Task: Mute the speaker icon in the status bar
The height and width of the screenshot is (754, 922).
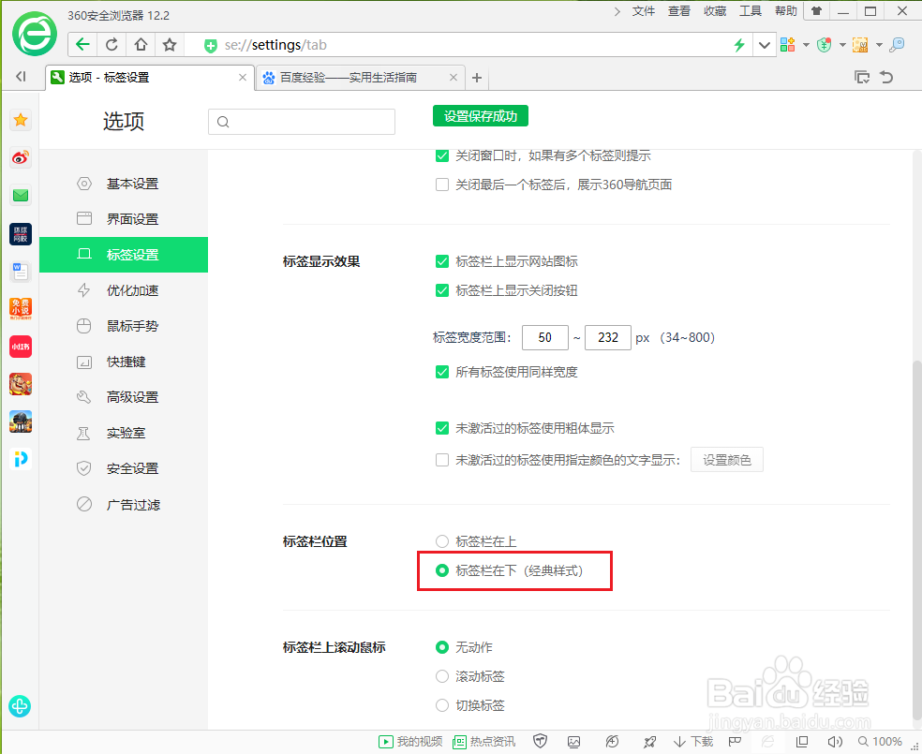Action: coord(834,741)
